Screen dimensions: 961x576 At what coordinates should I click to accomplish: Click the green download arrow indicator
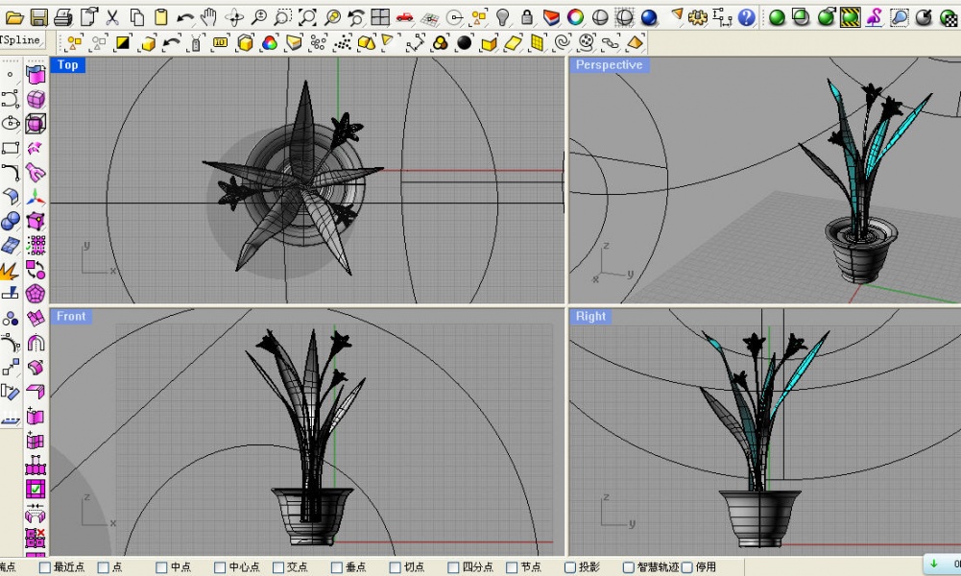(934, 564)
